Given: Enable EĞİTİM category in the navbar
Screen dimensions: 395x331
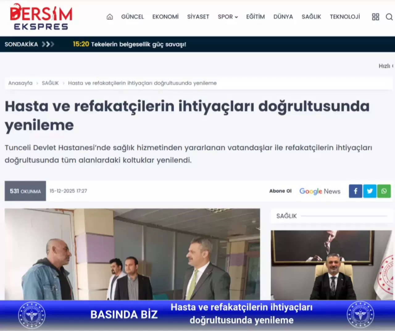Looking at the screenshot, I should coord(255,17).
